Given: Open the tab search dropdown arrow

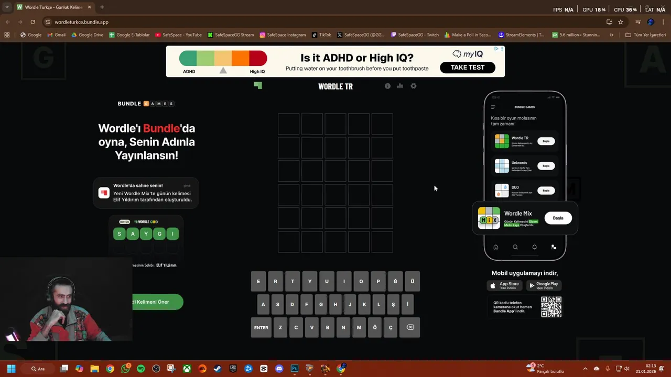Looking at the screenshot, I should 7,7.
